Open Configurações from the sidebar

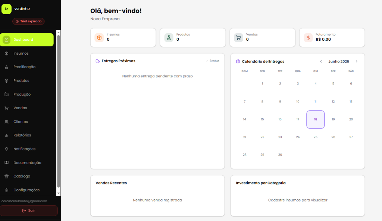pyautogui.click(x=27, y=190)
